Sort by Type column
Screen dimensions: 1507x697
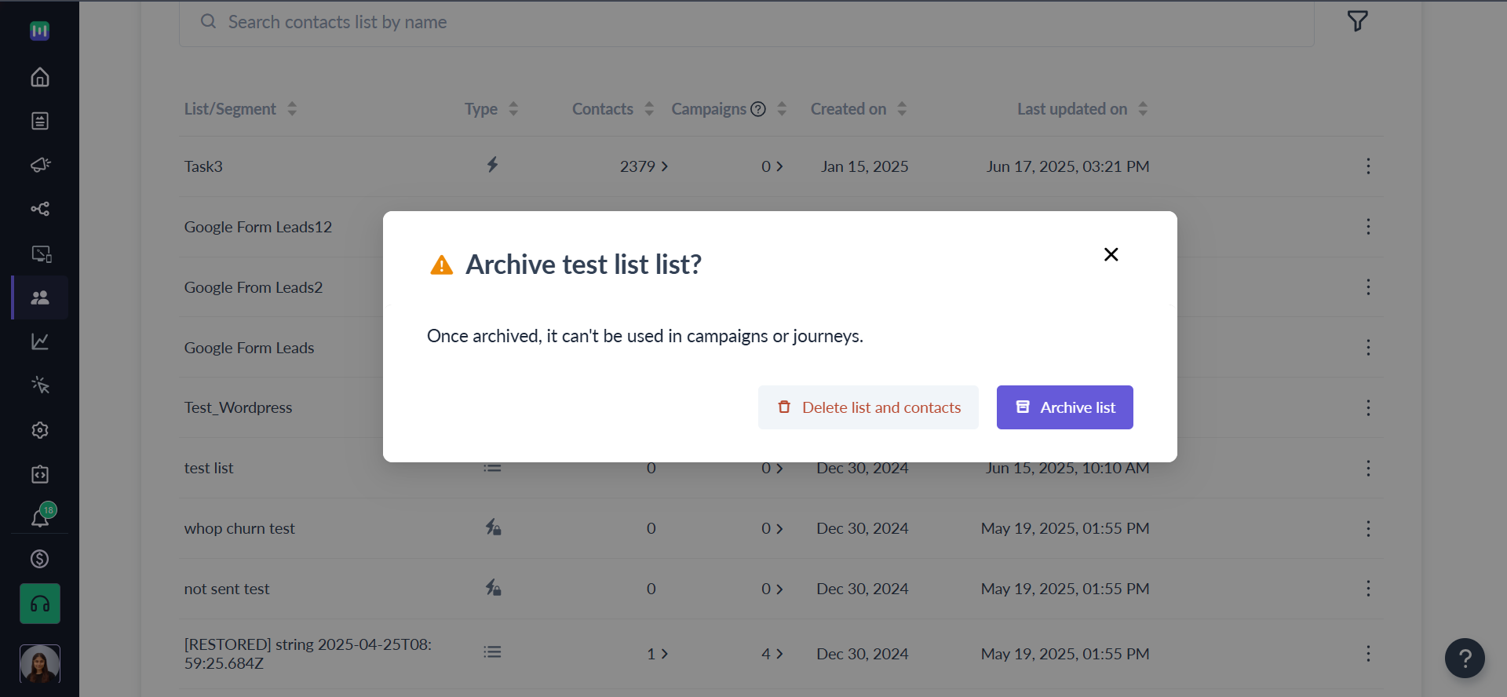coord(513,109)
